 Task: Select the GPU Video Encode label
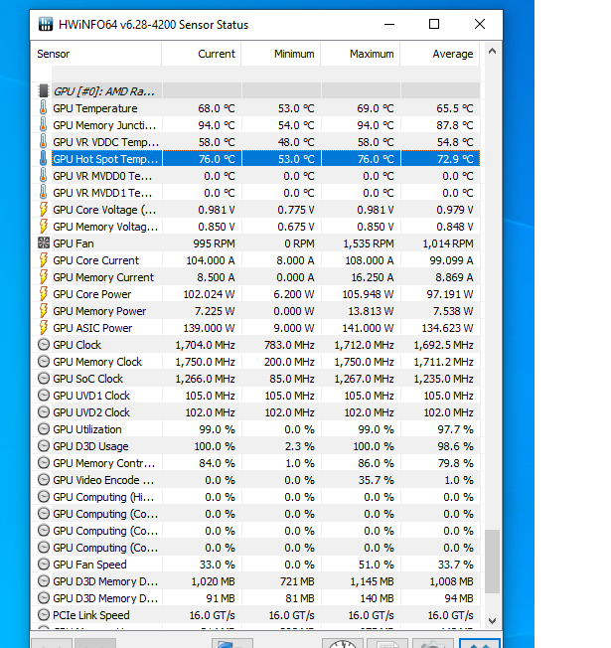pos(103,480)
